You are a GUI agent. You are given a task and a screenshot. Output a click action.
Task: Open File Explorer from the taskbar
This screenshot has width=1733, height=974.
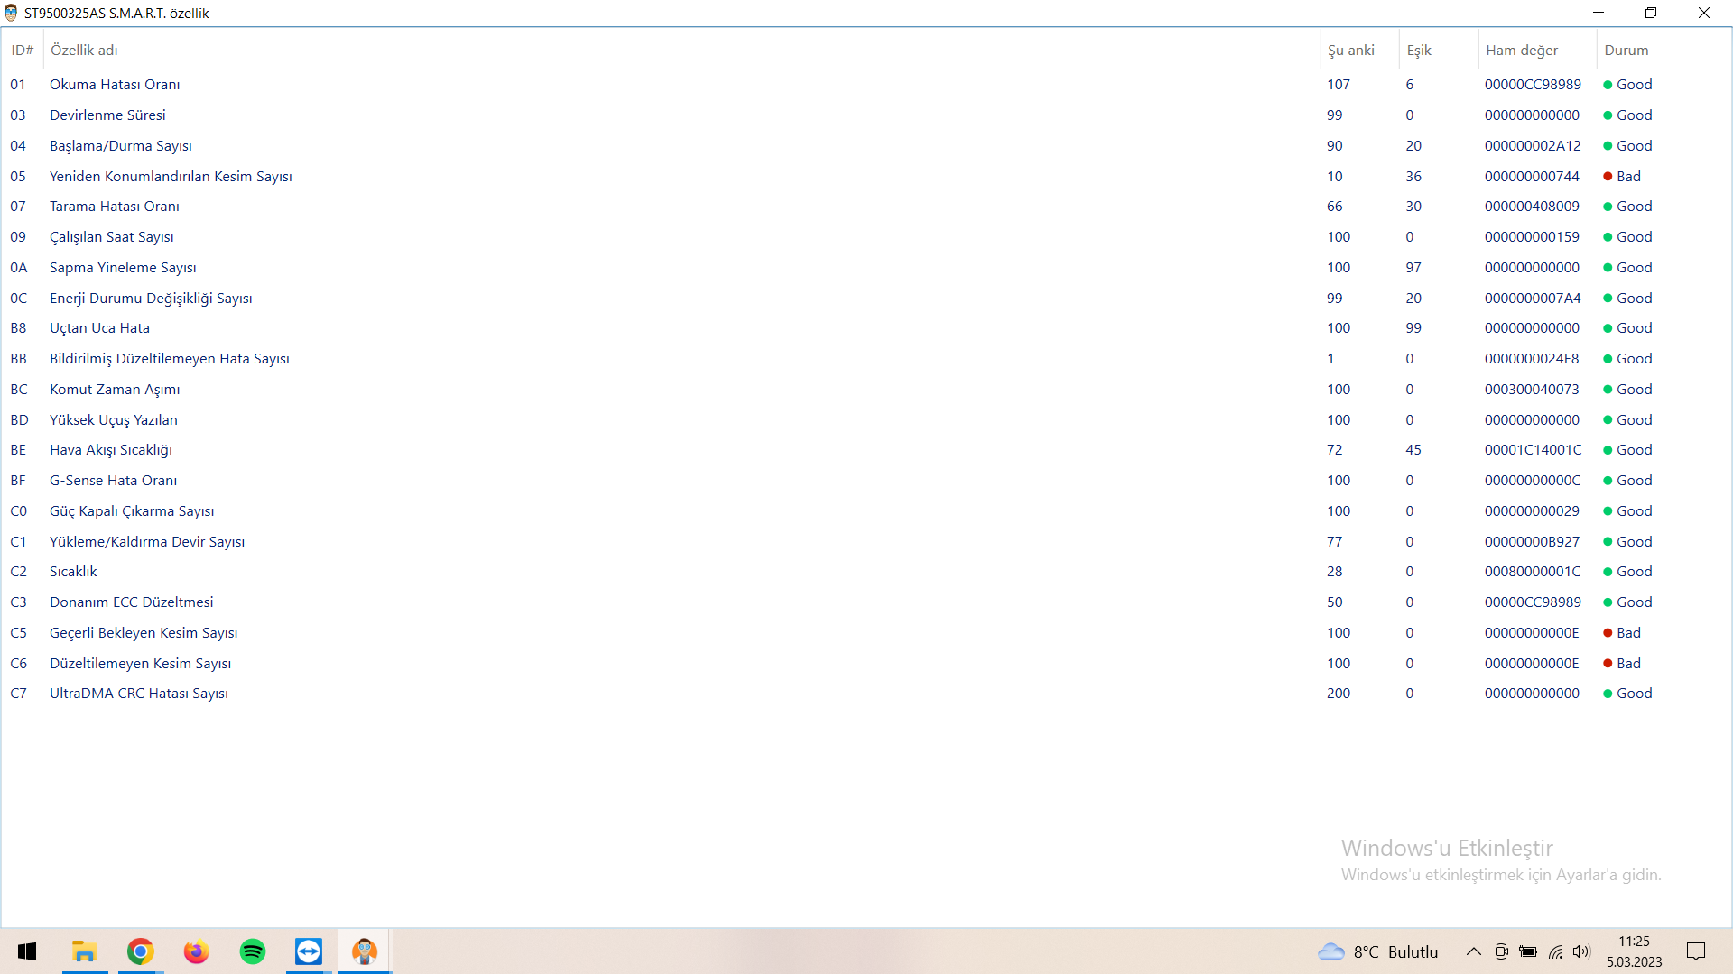(85, 951)
